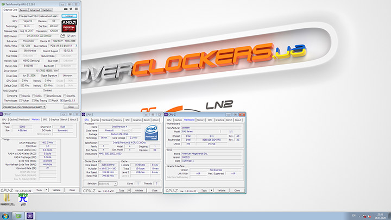Click the Close button in GPU-Z
391x220 pixels.
pyautogui.click(x=71, y=107)
